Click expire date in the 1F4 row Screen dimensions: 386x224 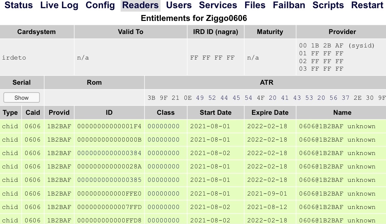(267, 126)
